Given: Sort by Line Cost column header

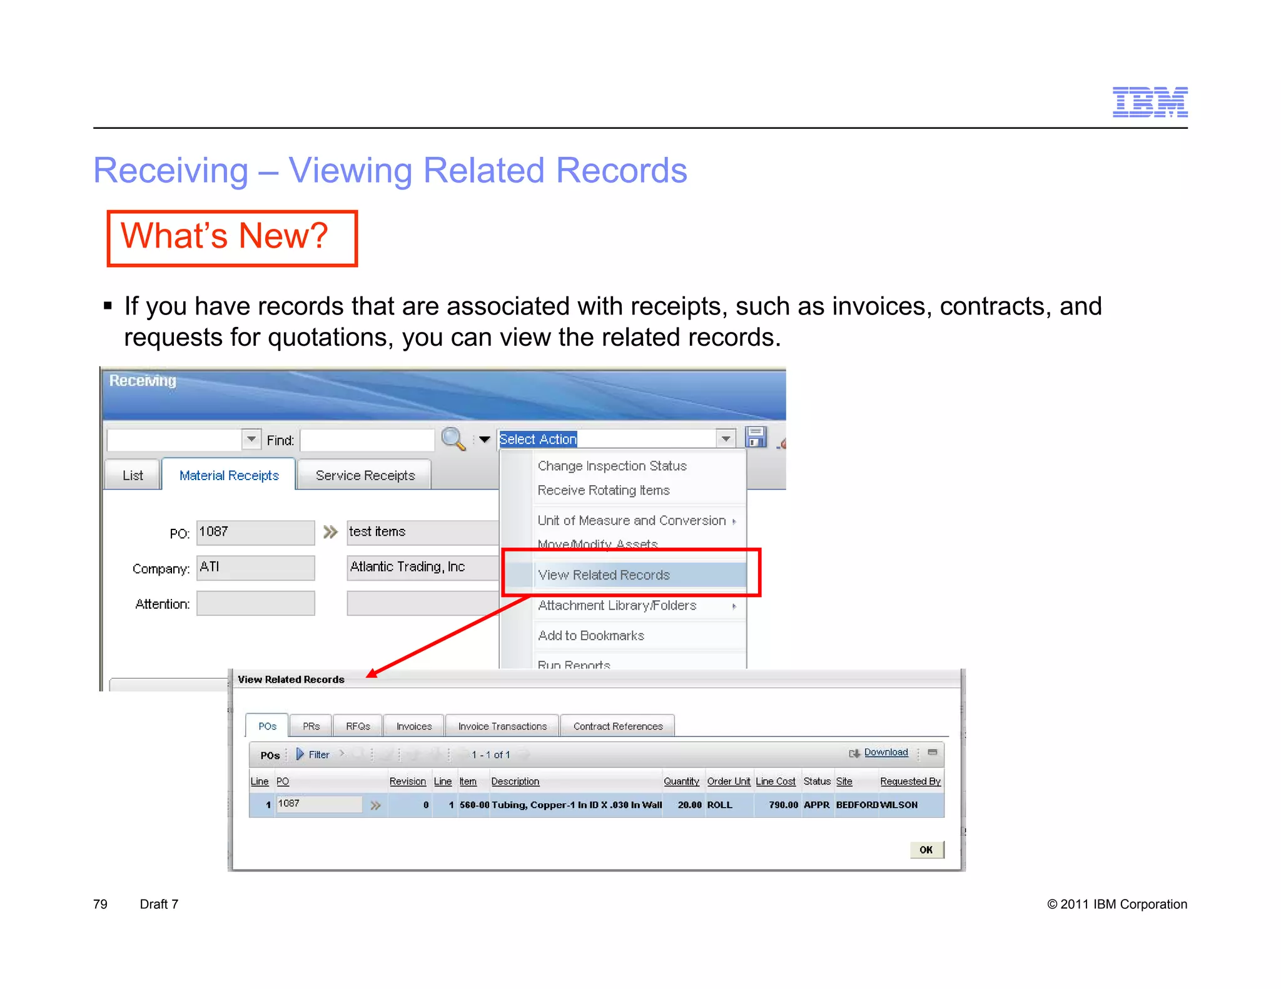Looking at the screenshot, I should coord(776,781).
